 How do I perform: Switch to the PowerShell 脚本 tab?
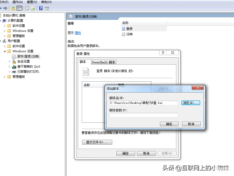[104, 62]
